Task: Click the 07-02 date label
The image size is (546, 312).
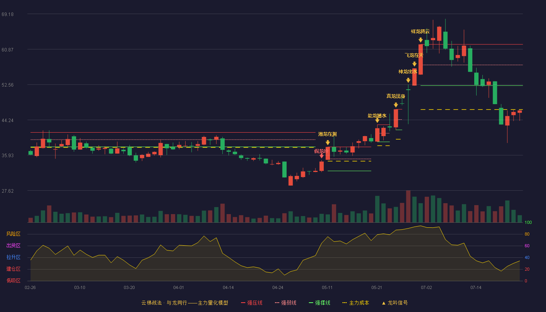Action: click(426, 287)
